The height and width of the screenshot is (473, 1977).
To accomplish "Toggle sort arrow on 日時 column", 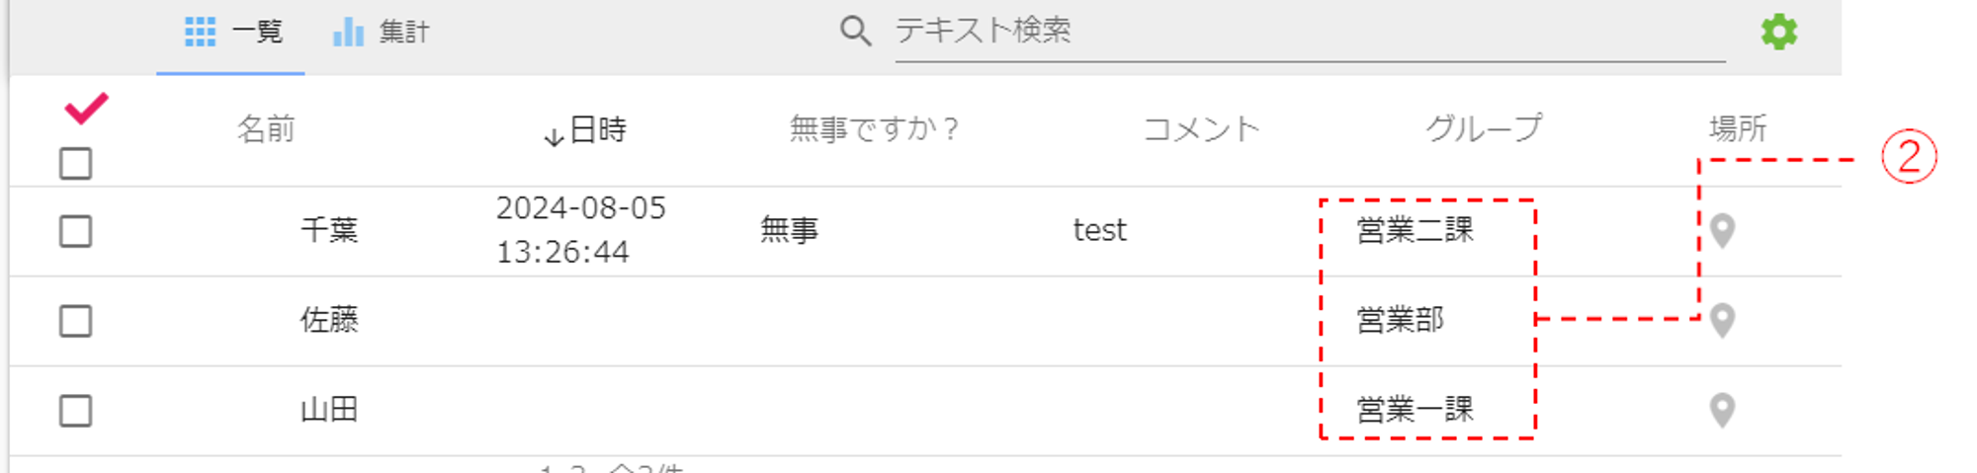I will (x=554, y=135).
